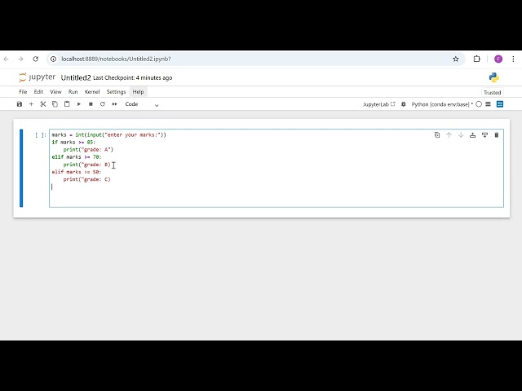Rename the notebook title Untitled2
Screen dimensions: 522x391
[x=76, y=78]
